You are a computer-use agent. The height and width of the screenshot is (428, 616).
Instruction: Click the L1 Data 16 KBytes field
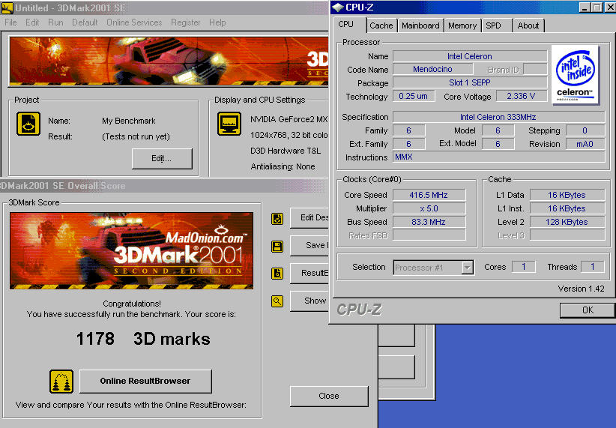tap(567, 195)
